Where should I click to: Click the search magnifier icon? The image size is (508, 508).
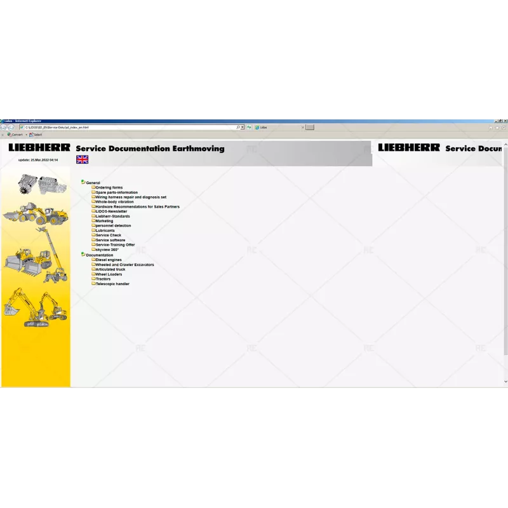click(x=238, y=127)
